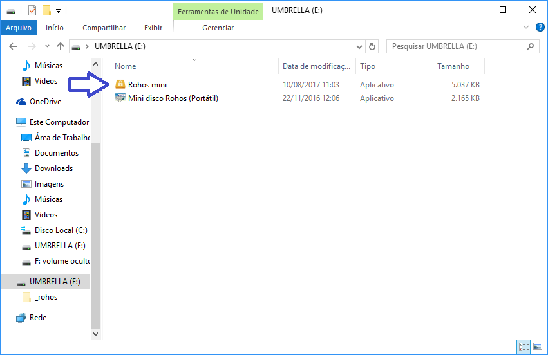Click the Rohos mini file name
548x355 pixels.
tap(147, 85)
